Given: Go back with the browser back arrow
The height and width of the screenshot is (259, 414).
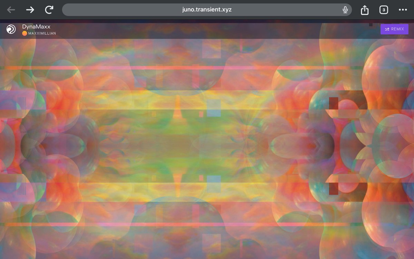Looking at the screenshot, I should coord(11,10).
